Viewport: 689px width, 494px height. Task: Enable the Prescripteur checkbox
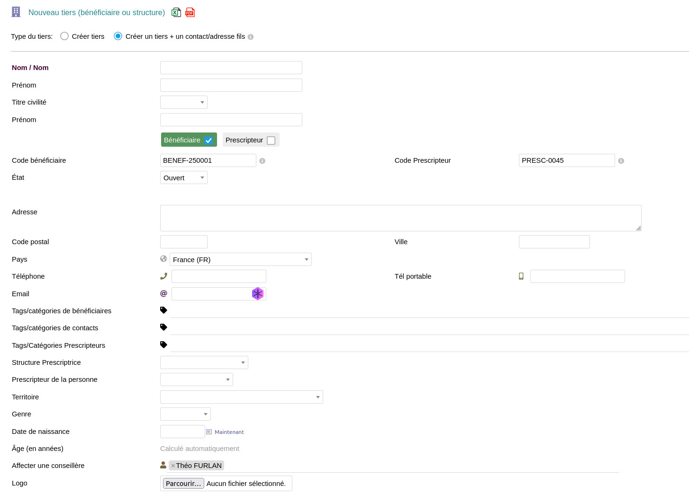[271, 141]
